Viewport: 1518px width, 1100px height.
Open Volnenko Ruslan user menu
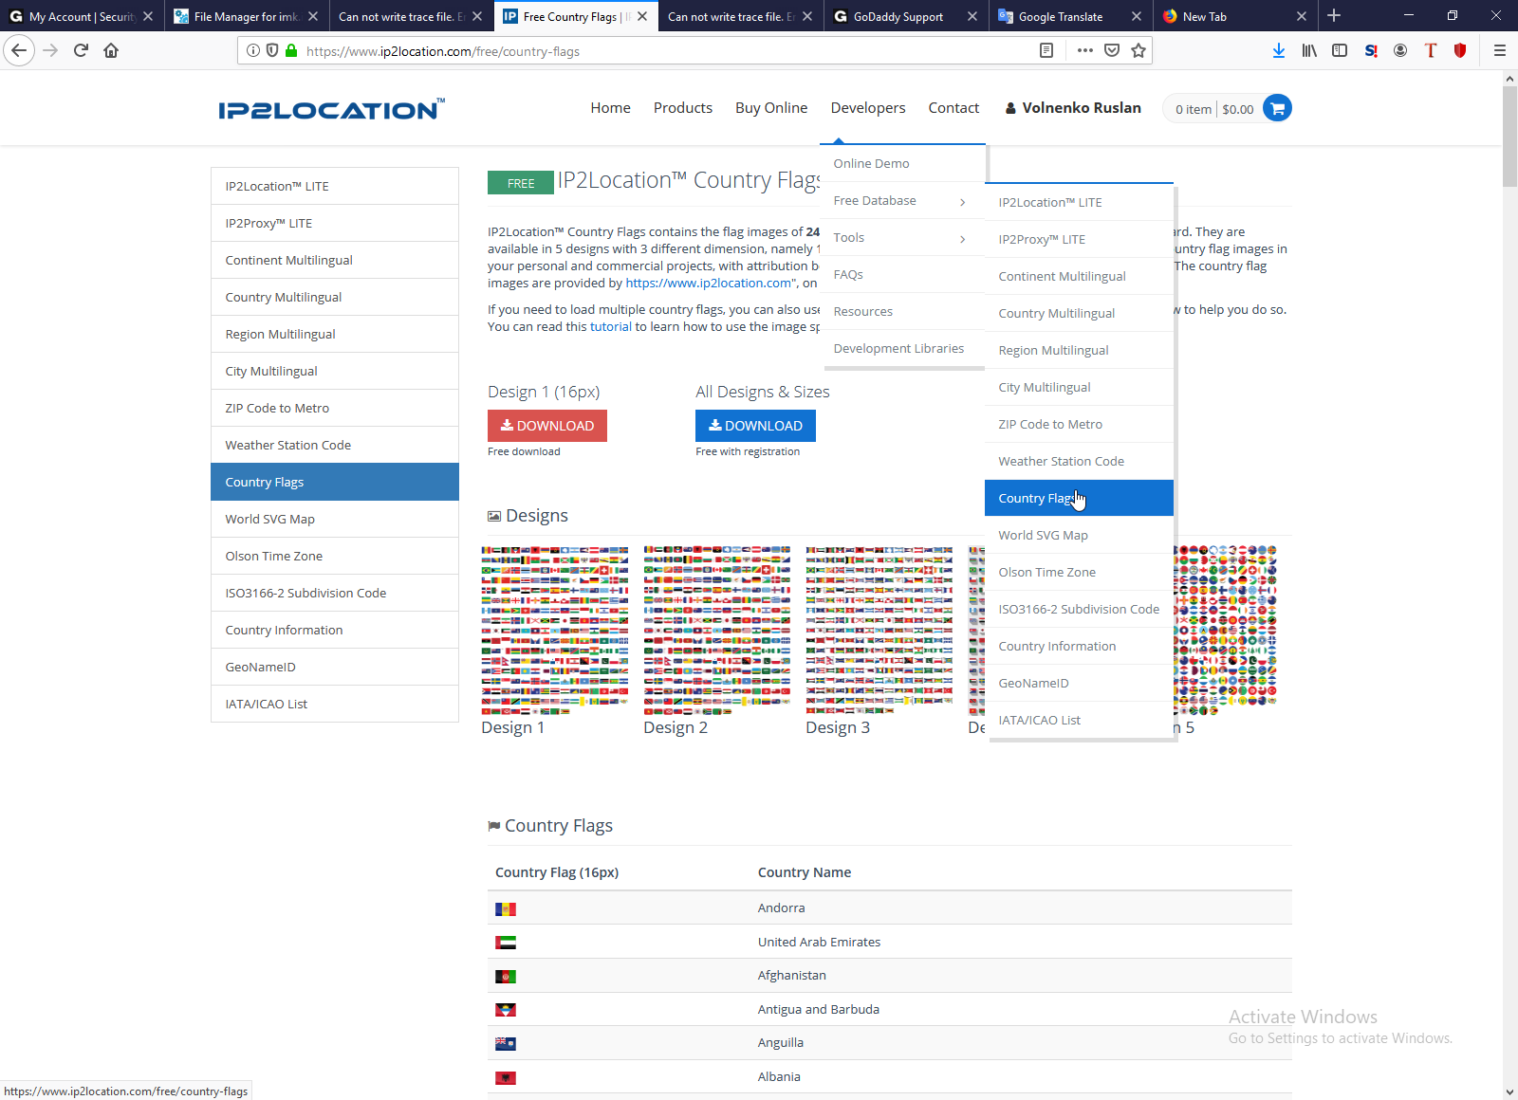tap(1073, 108)
